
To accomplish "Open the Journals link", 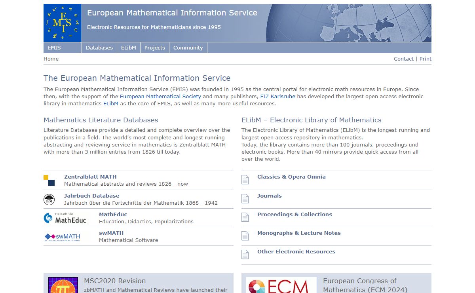I will click(270, 196).
